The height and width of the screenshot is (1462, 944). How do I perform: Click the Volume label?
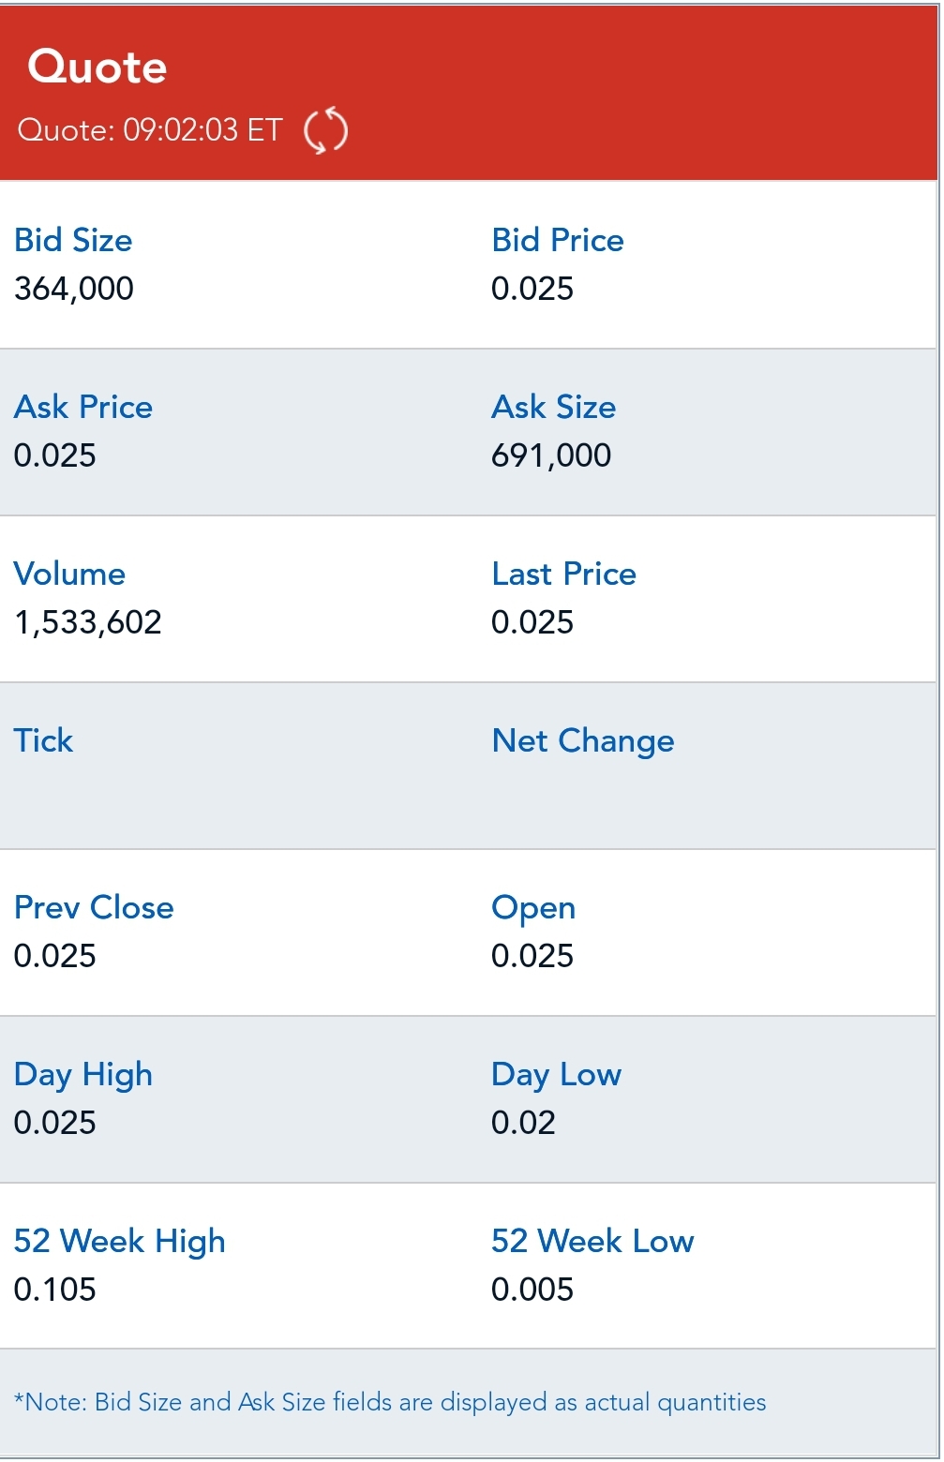tap(69, 574)
